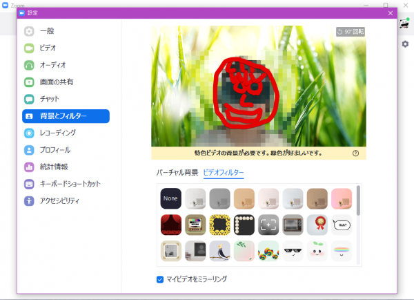Select the green leaves pink filter
The image size is (414, 300).
coord(244,251)
